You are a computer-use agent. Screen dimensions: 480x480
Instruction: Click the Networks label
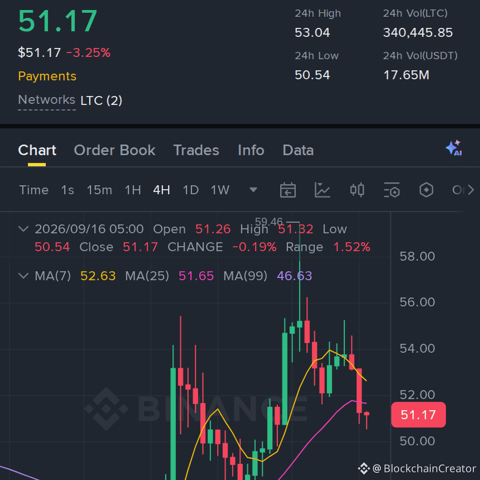47,100
